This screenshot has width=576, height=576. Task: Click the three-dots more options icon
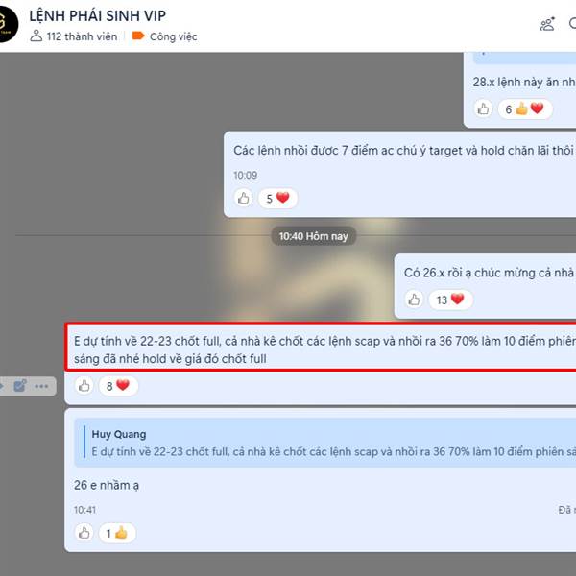click(x=41, y=386)
